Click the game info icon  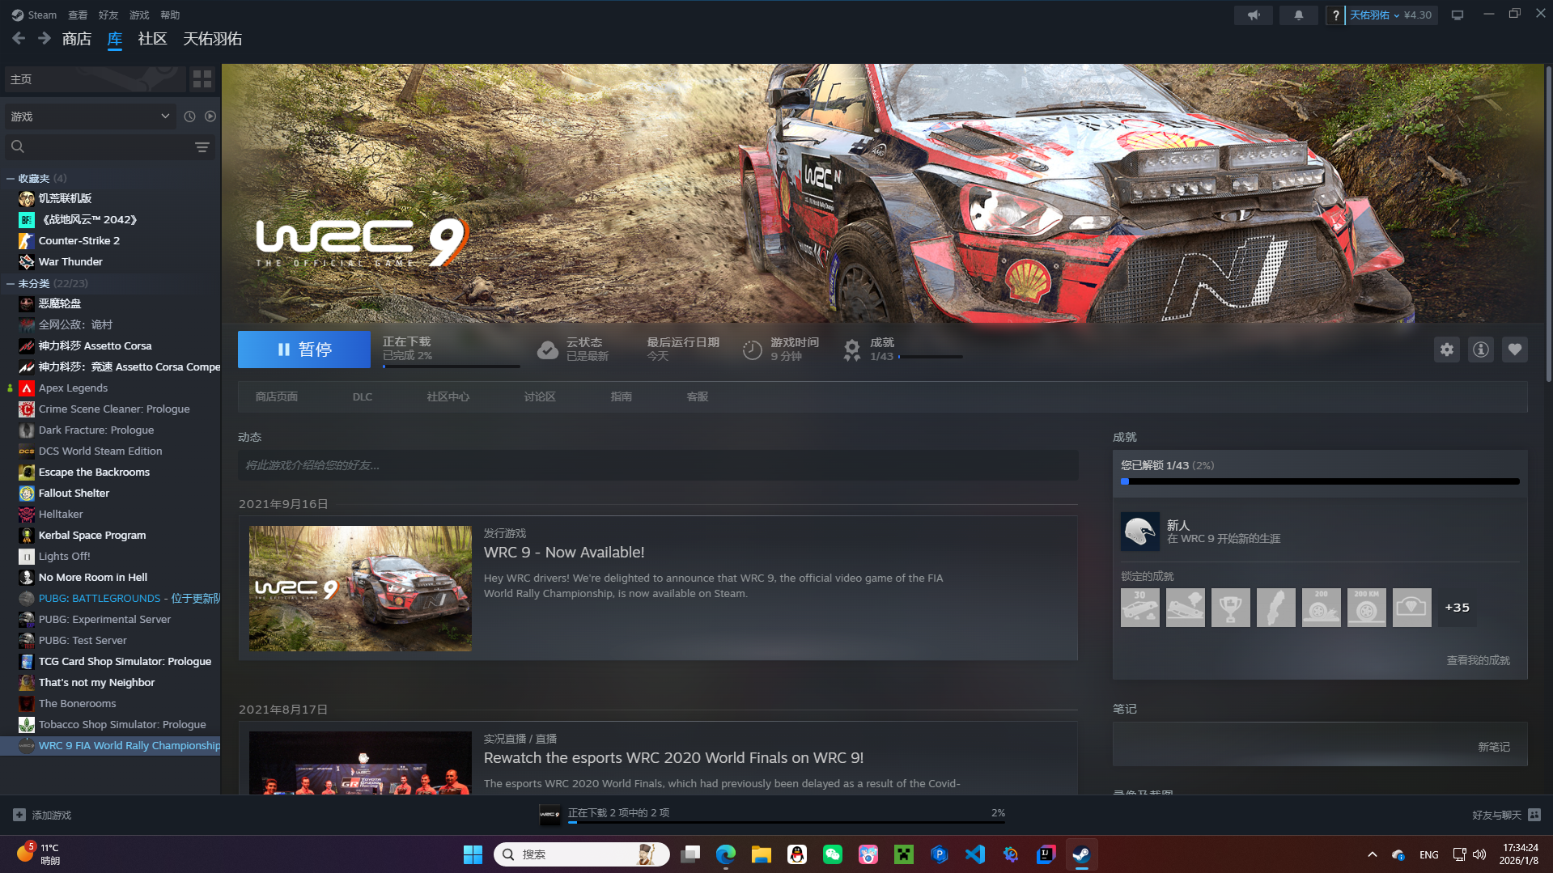(x=1480, y=350)
